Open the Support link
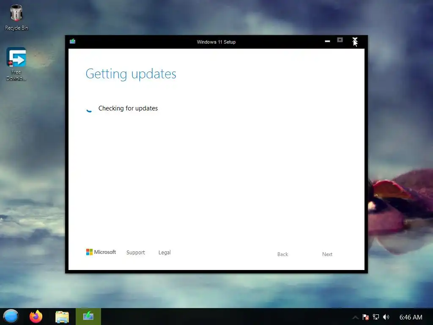 (136, 252)
